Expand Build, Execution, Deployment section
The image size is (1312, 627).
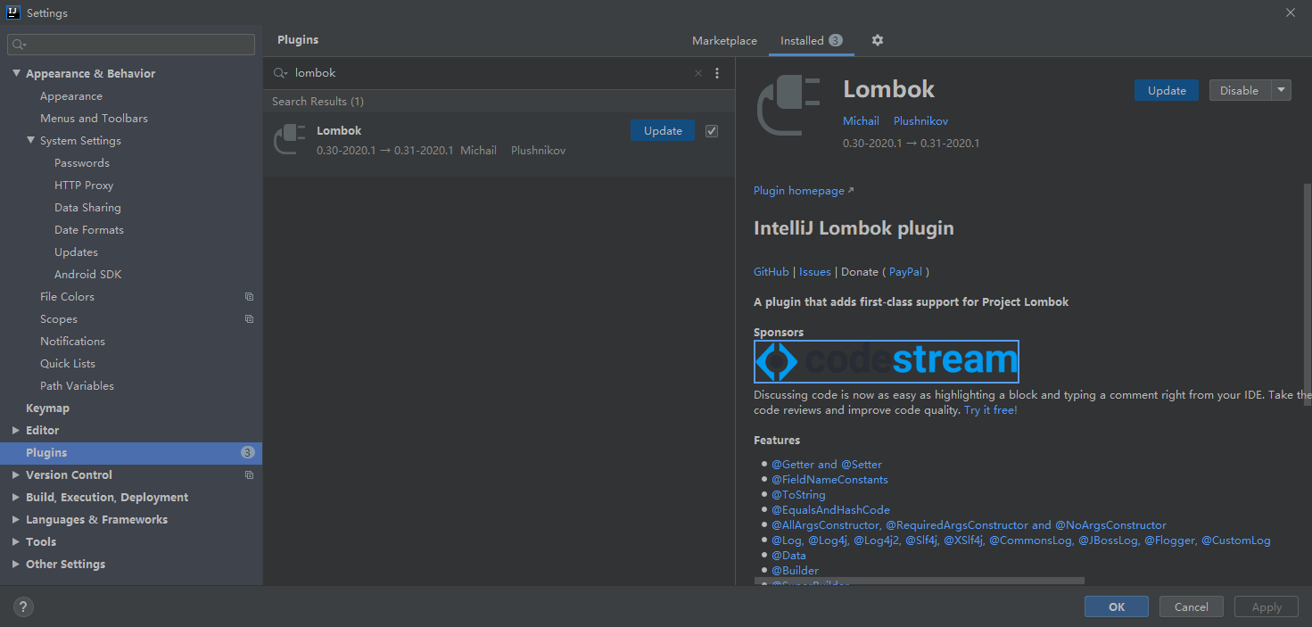click(16, 498)
